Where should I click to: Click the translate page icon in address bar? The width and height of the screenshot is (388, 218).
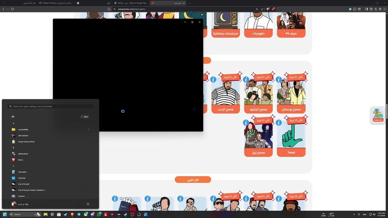click(x=257, y=9)
